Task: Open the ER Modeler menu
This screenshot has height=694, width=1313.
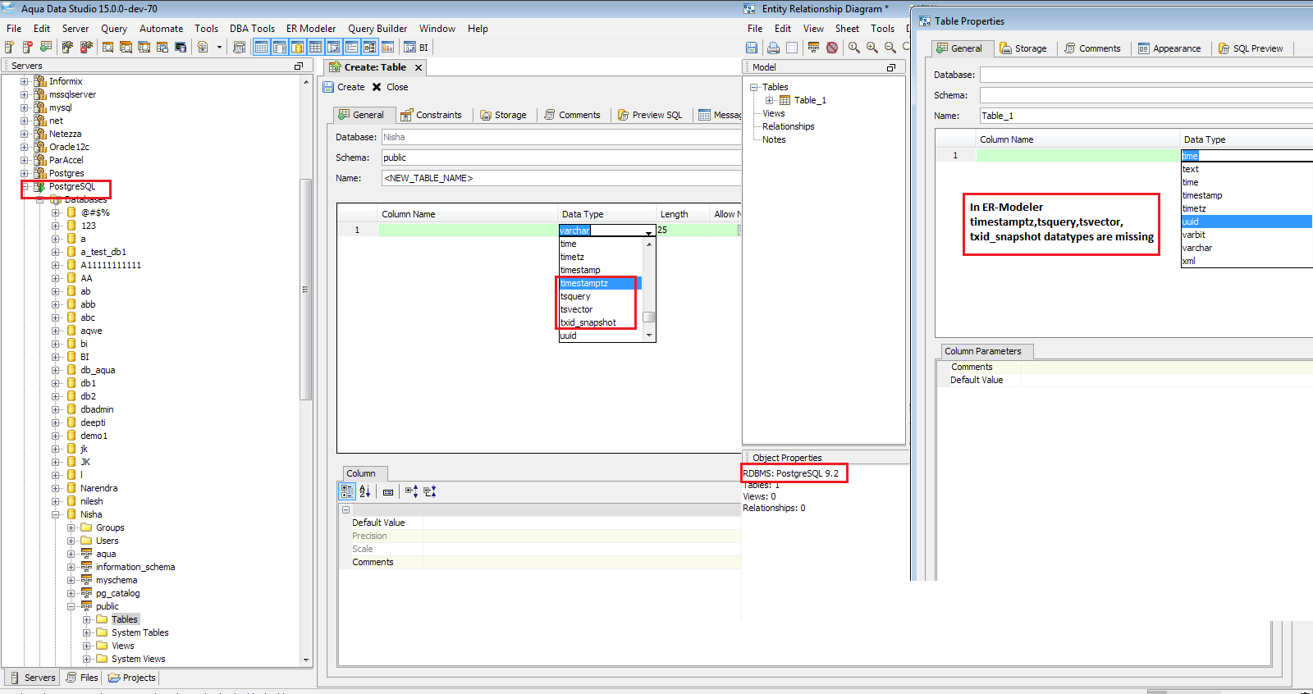Action: coord(311,28)
